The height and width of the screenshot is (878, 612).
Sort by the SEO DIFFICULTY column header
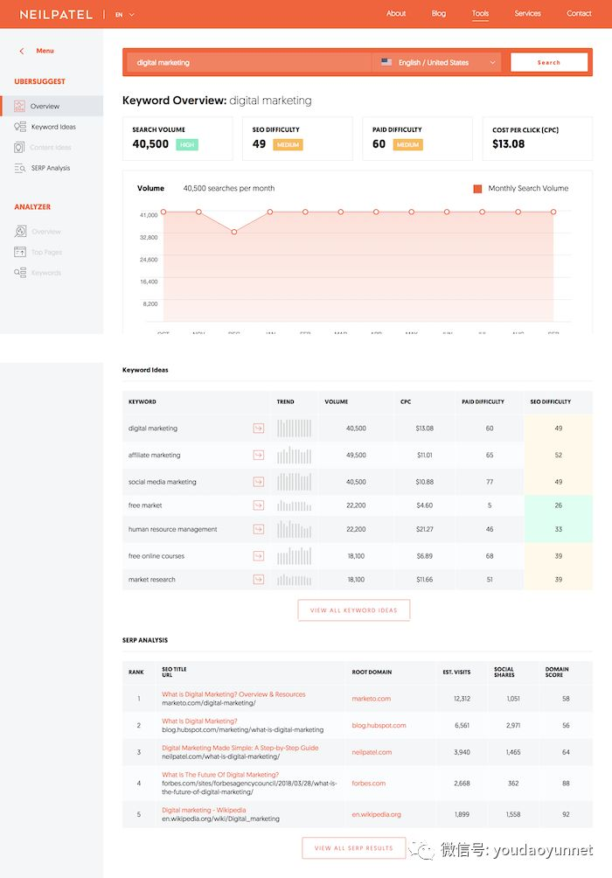[x=551, y=401]
